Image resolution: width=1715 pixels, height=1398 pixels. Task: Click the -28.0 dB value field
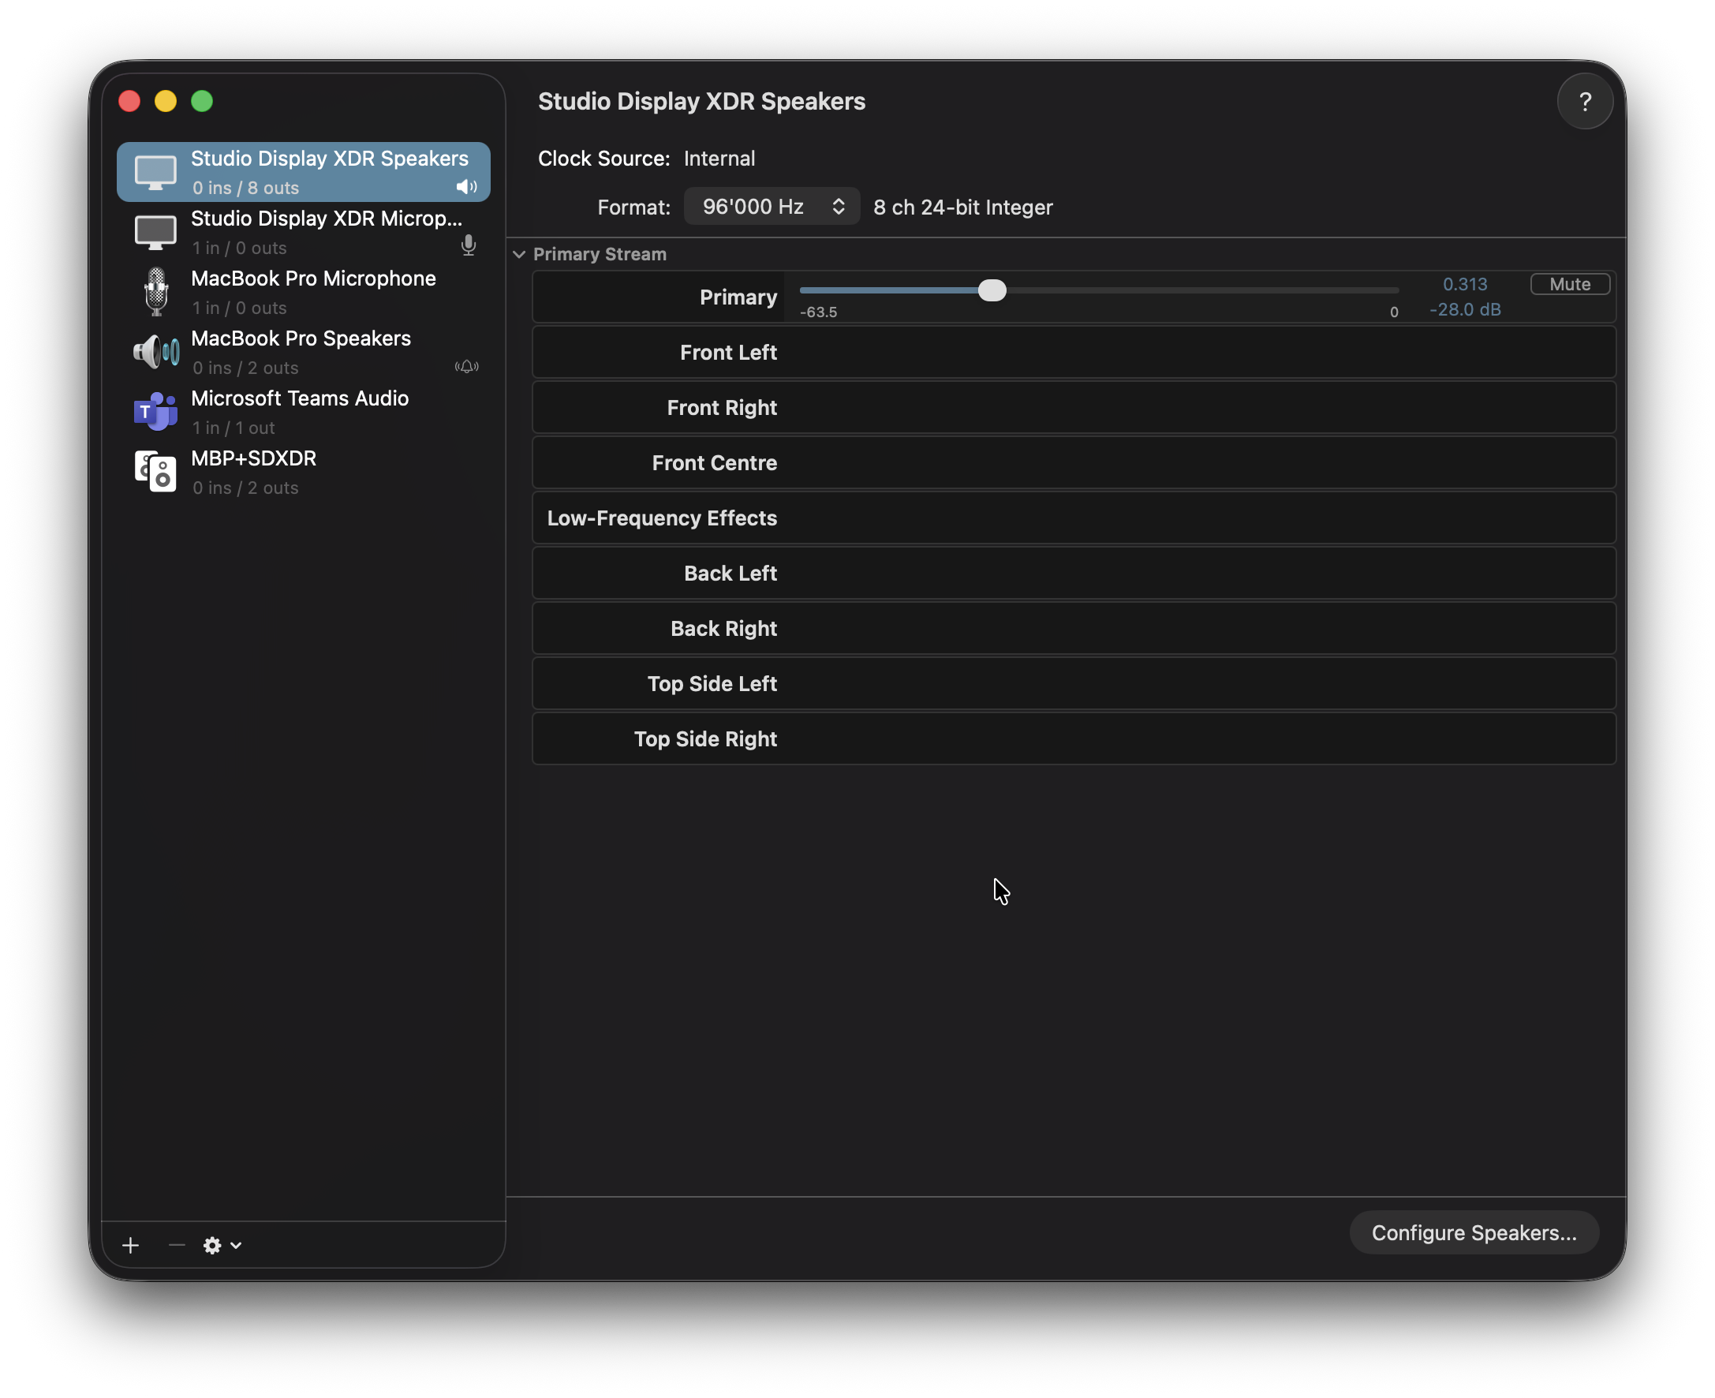1465,310
